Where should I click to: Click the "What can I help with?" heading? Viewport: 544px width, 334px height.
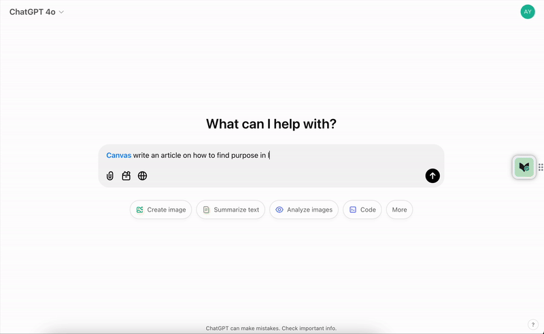271,124
